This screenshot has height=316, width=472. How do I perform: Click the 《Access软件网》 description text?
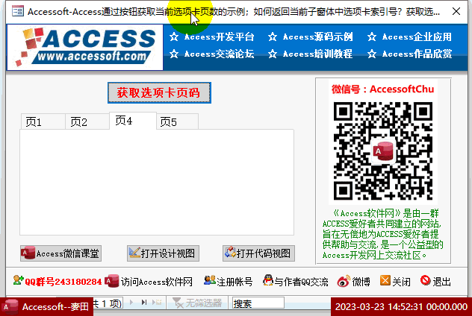click(x=382, y=234)
